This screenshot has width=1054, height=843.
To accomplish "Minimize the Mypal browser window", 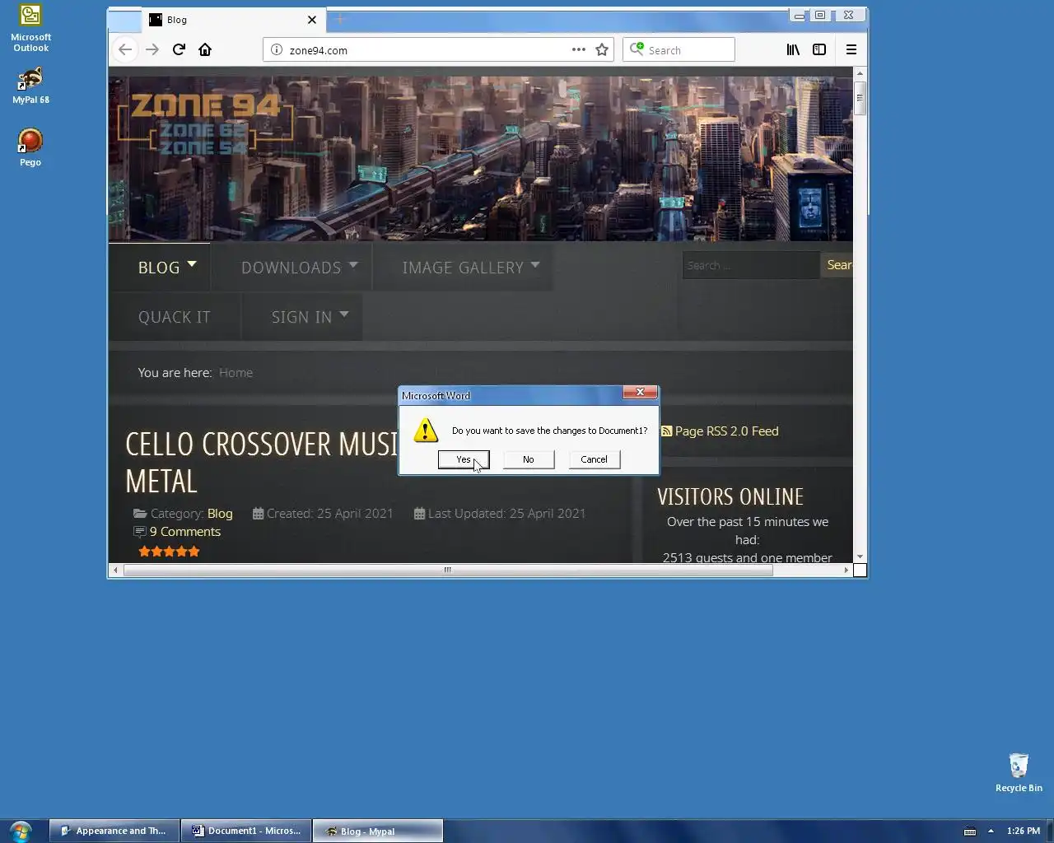I will 799,15.
